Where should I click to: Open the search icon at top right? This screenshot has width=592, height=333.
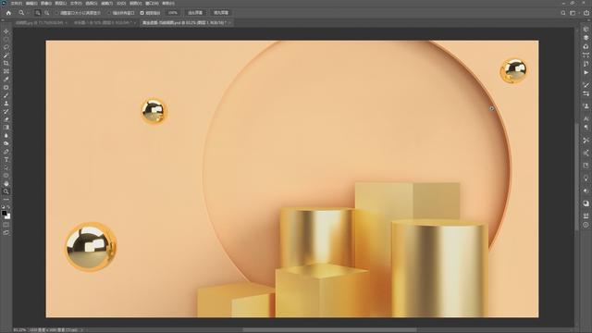pyautogui.click(x=563, y=13)
